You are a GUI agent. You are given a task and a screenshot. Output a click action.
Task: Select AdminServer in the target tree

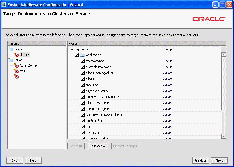coord(29,65)
